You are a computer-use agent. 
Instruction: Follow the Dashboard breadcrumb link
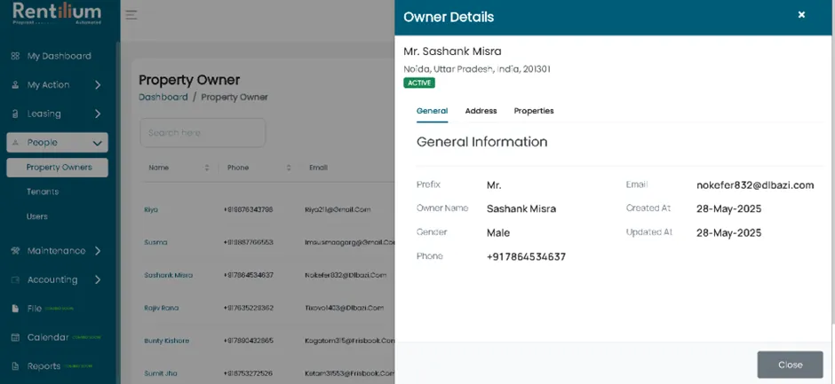[163, 98]
